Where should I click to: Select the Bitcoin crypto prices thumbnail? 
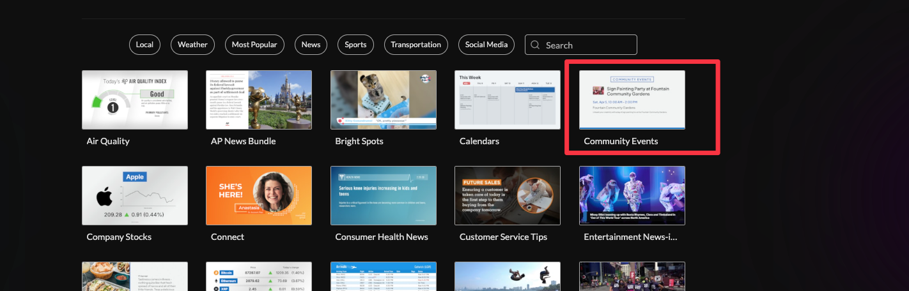pyautogui.click(x=259, y=276)
